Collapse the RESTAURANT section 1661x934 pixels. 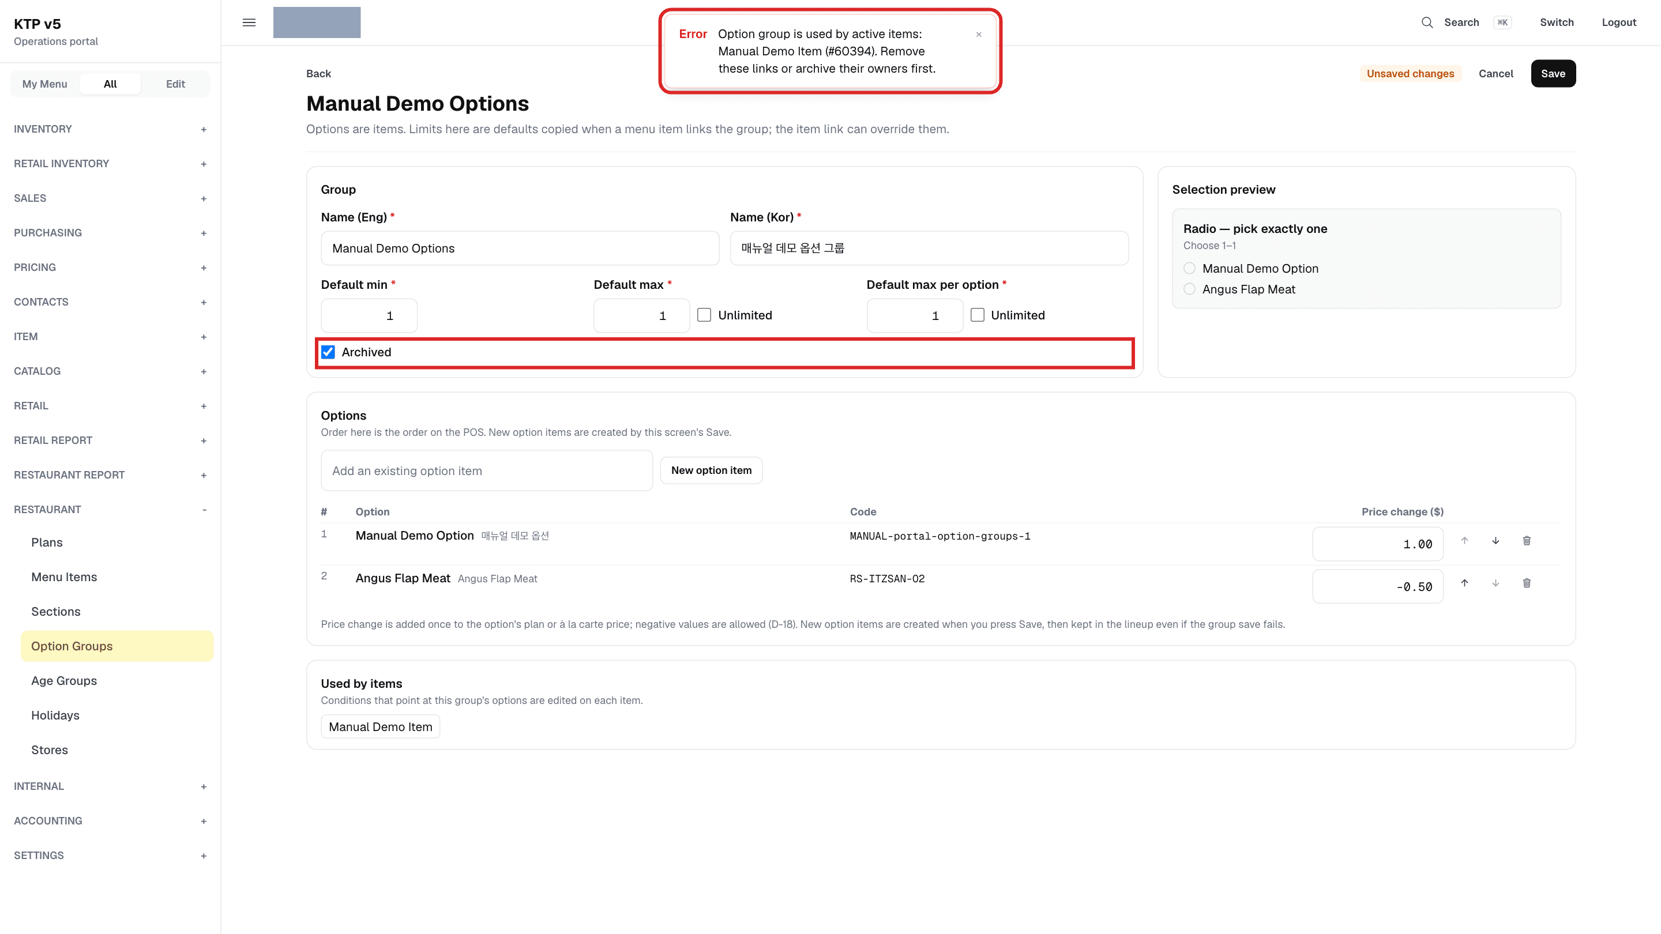tap(110, 510)
